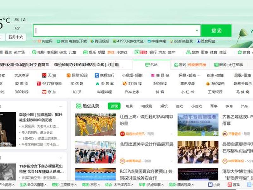Click the 携程旅行 blue logo icon
Image resolution: width=253 pixels, height=190 pixels.
click(97, 75)
